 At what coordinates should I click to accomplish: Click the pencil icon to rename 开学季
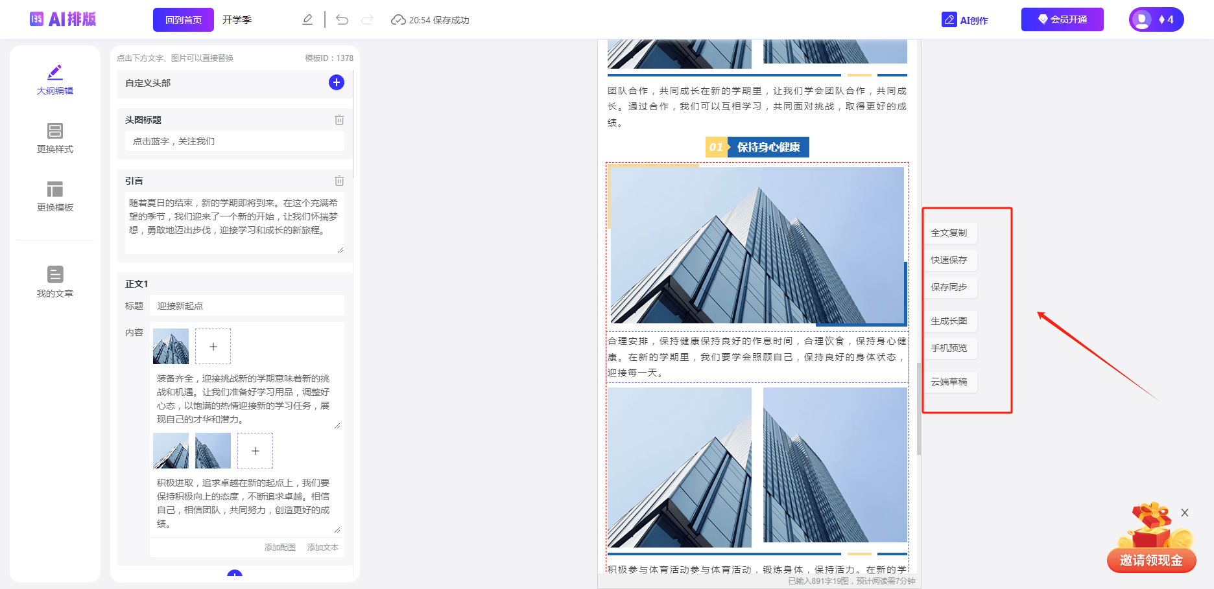307,19
